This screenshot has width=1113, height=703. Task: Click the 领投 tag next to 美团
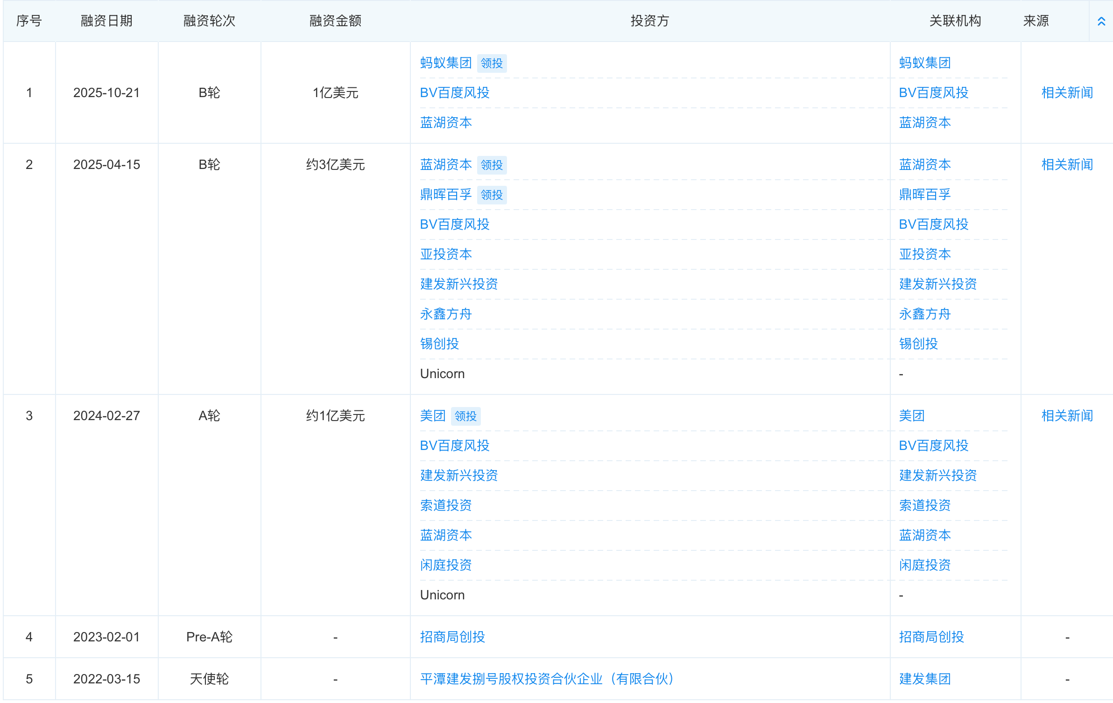tap(465, 416)
